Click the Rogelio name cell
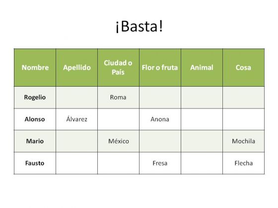Image resolution: width=278 pixels, height=208 pixels. click(35, 98)
